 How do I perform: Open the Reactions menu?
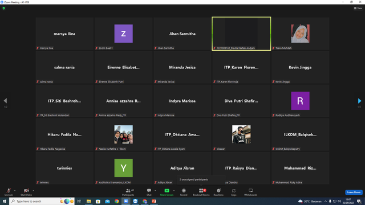click(x=218, y=192)
